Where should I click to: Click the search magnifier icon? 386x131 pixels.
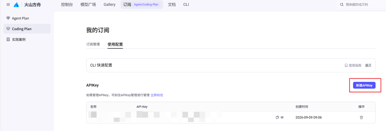(341, 4)
